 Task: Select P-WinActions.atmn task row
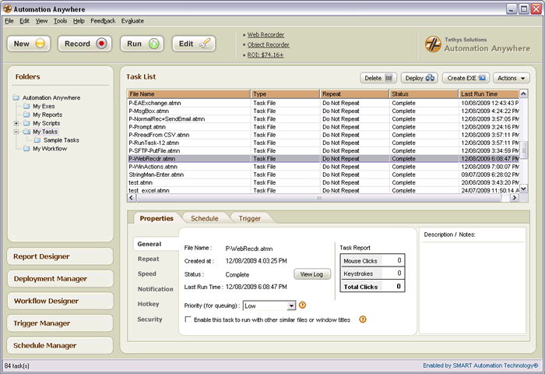point(323,167)
